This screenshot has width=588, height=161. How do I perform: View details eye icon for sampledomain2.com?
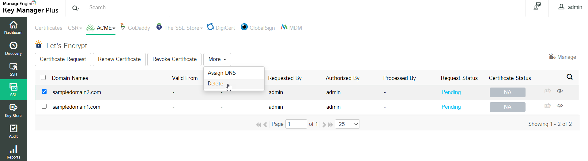click(x=560, y=91)
